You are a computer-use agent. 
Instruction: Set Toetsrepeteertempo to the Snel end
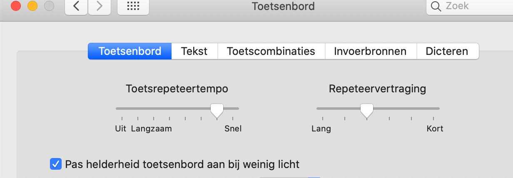point(233,109)
